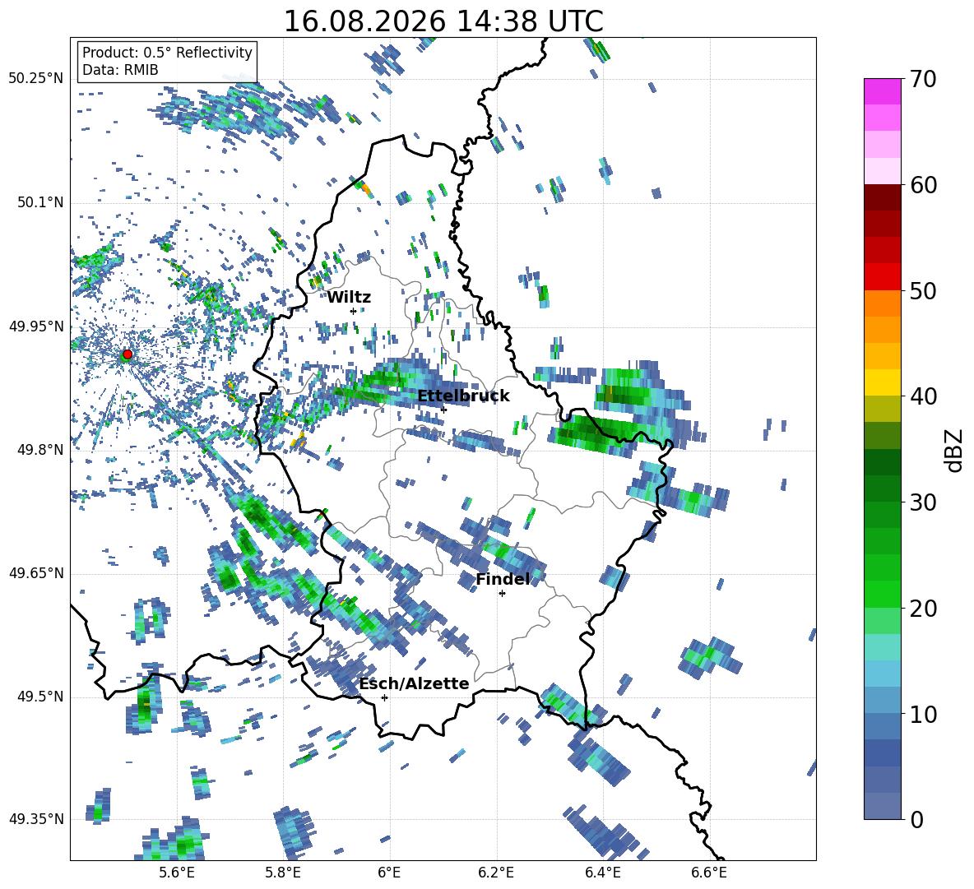The height and width of the screenshot is (889, 974).
Task: Pick the magenta 70 dBZ colorbar segment
Action: click(882, 91)
